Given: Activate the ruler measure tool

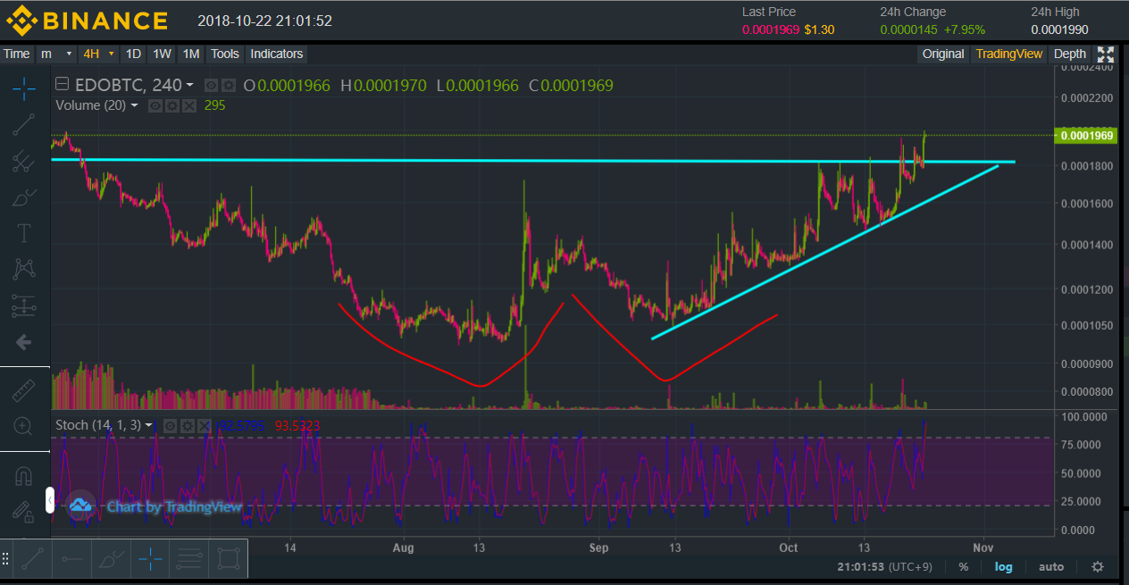Looking at the screenshot, I should click(x=24, y=390).
